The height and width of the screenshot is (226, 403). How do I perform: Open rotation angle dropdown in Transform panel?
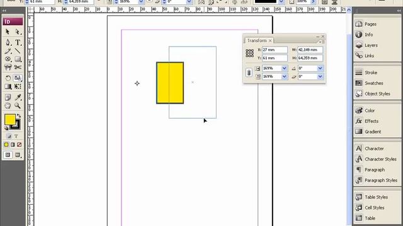(320, 68)
